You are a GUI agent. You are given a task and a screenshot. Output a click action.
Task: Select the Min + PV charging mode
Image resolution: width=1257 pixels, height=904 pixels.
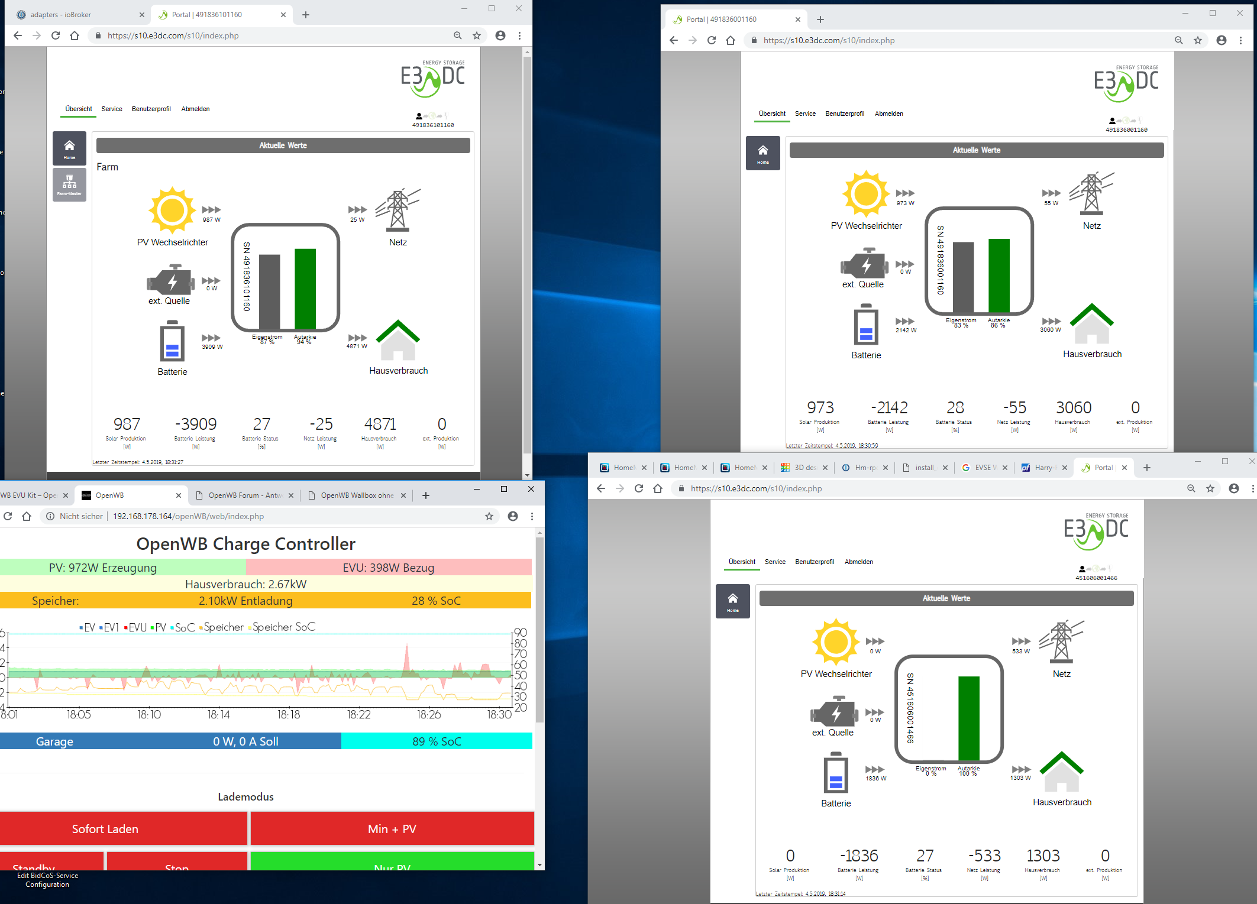pos(392,828)
